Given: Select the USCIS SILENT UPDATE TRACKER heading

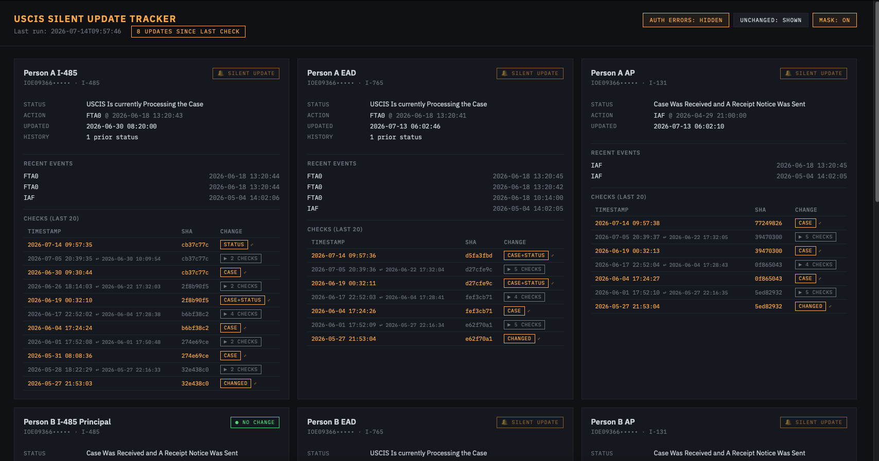Looking at the screenshot, I should point(95,19).
